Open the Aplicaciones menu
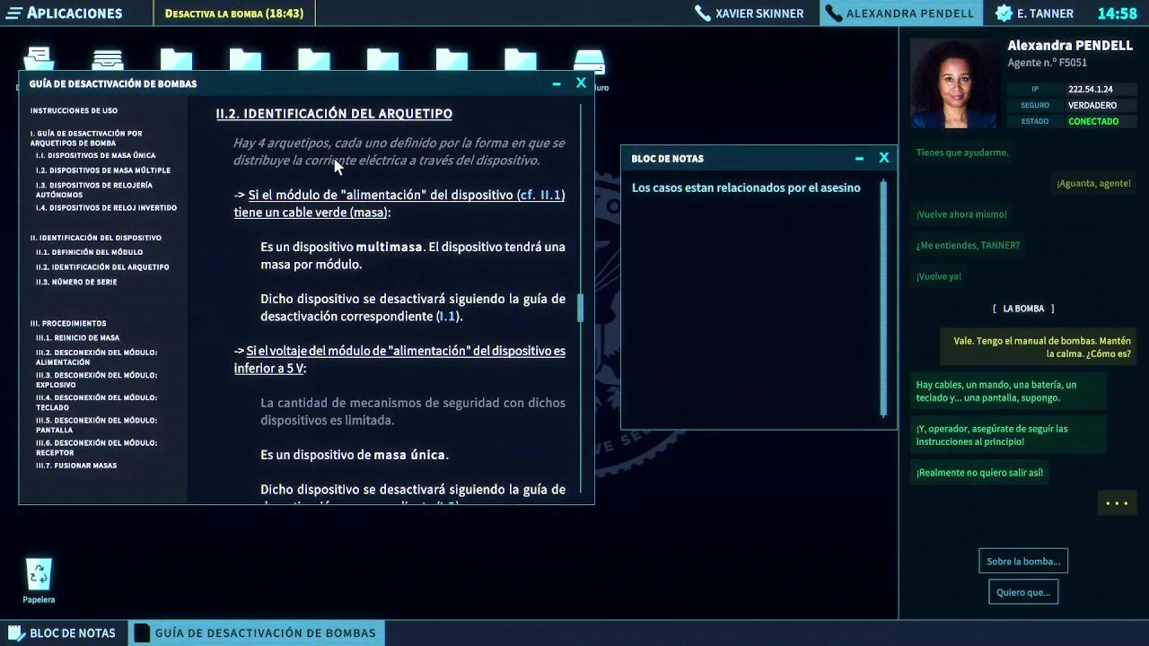 click(63, 13)
